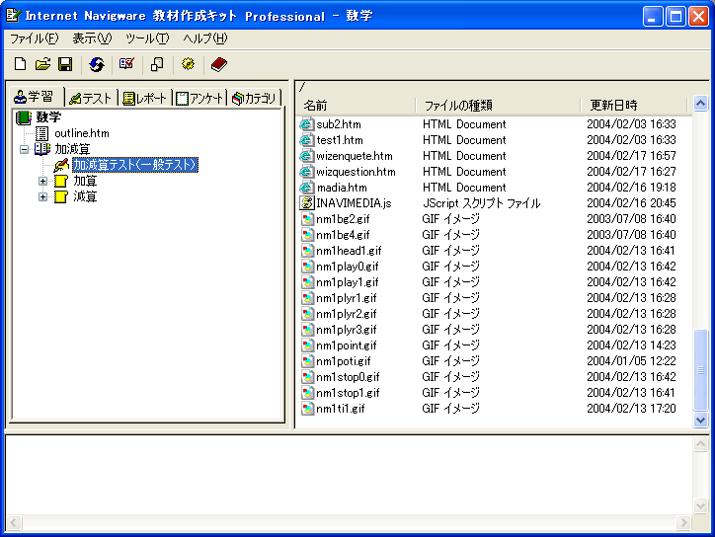Click the nm1bg2.gif image icon
The width and height of the screenshot is (715, 537).
click(x=307, y=219)
